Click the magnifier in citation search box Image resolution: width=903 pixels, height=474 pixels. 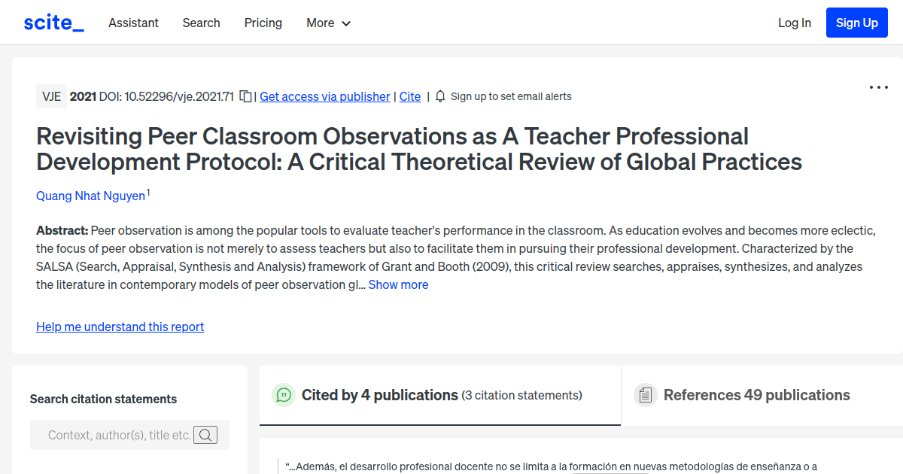[x=205, y=435]
